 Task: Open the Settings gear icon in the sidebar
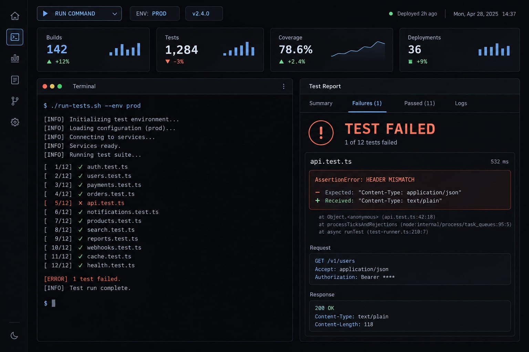click(x=15, y=122)
